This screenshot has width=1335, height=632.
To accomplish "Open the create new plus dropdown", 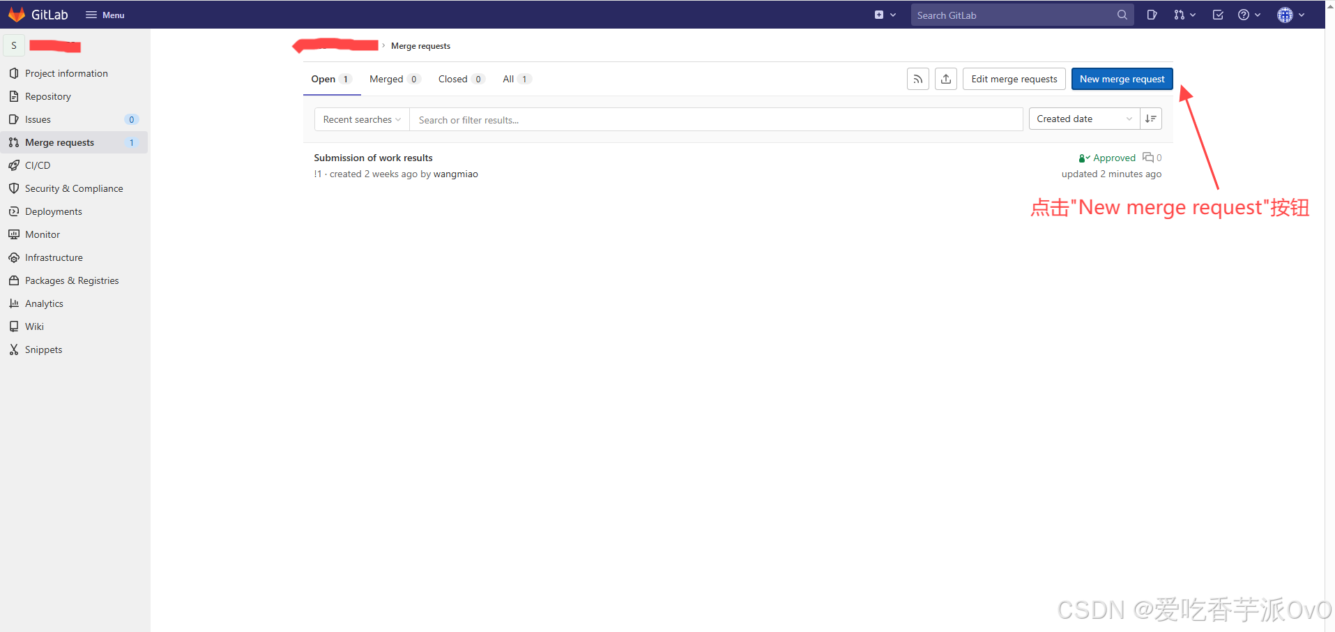I will pos(885,15).
